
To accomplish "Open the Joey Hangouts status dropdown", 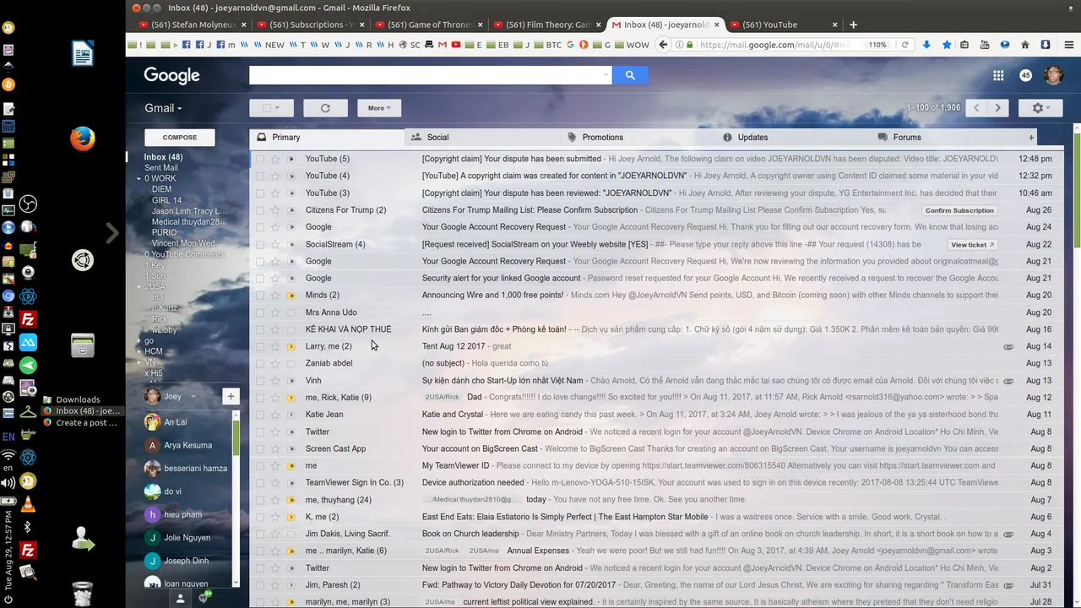I will [x=193, y=396].
